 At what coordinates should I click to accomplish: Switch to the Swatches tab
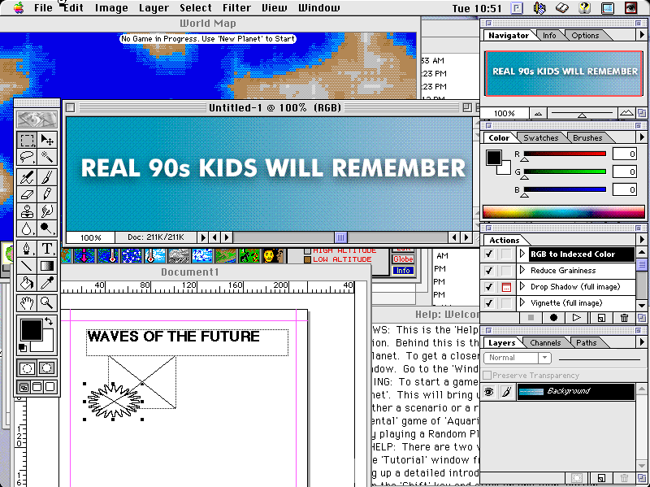click(x=540, y=138)
